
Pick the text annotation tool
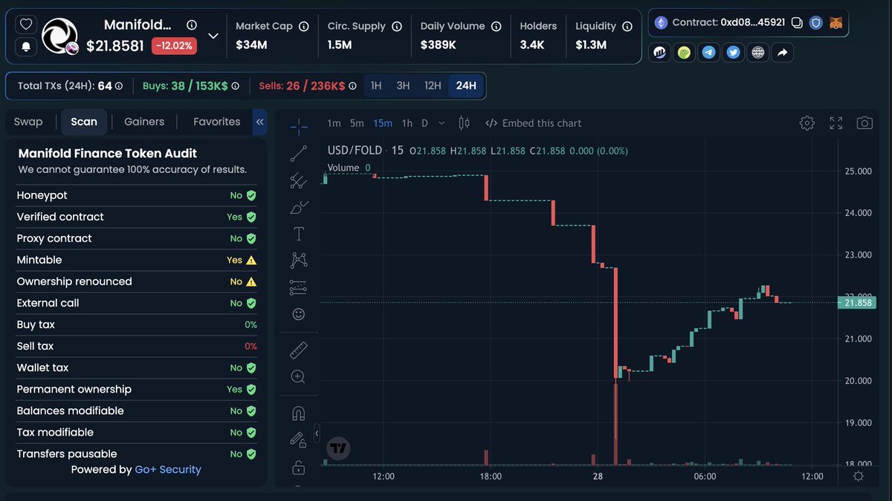[298, 233]
